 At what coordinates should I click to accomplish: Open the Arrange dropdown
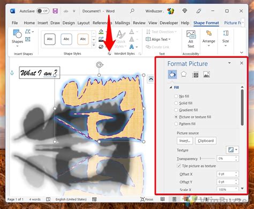[x=208, y=39]
